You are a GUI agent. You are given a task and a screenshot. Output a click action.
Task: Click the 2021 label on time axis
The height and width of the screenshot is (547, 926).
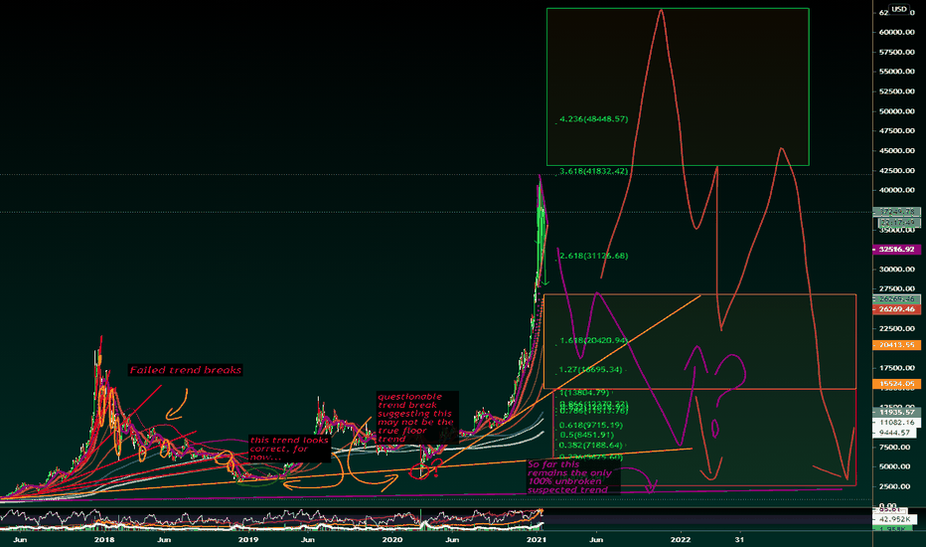click(536, 540)
